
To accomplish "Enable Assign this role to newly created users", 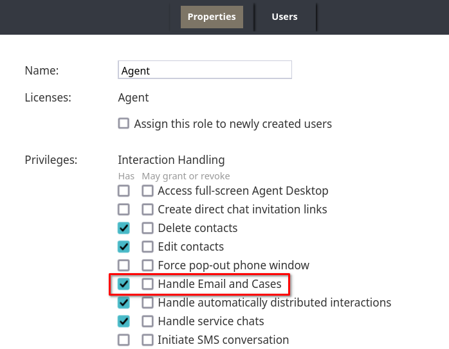I will (x=124, y=123).
